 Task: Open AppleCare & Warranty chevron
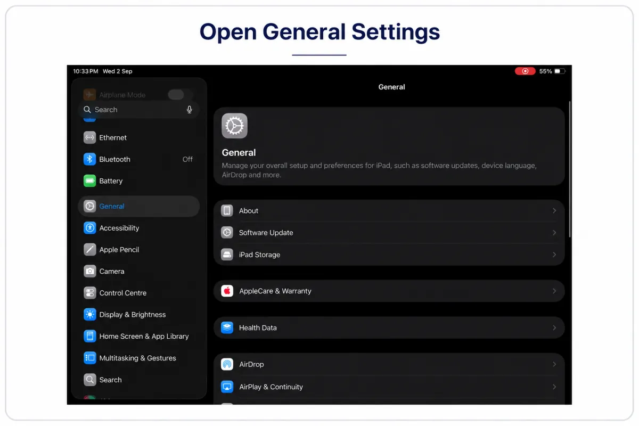click(x=554, y=291)
